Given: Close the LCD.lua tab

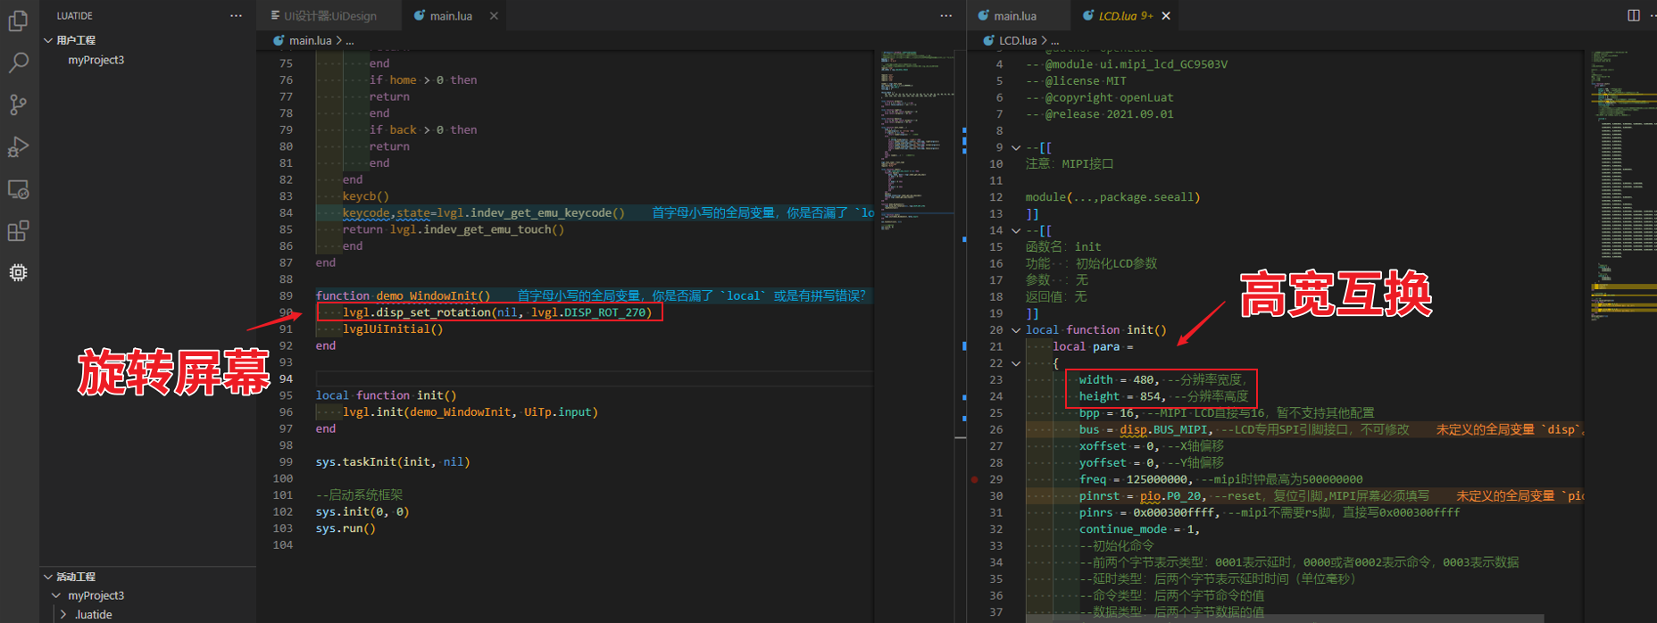Looking at the screenshot, I should 1166,16.
